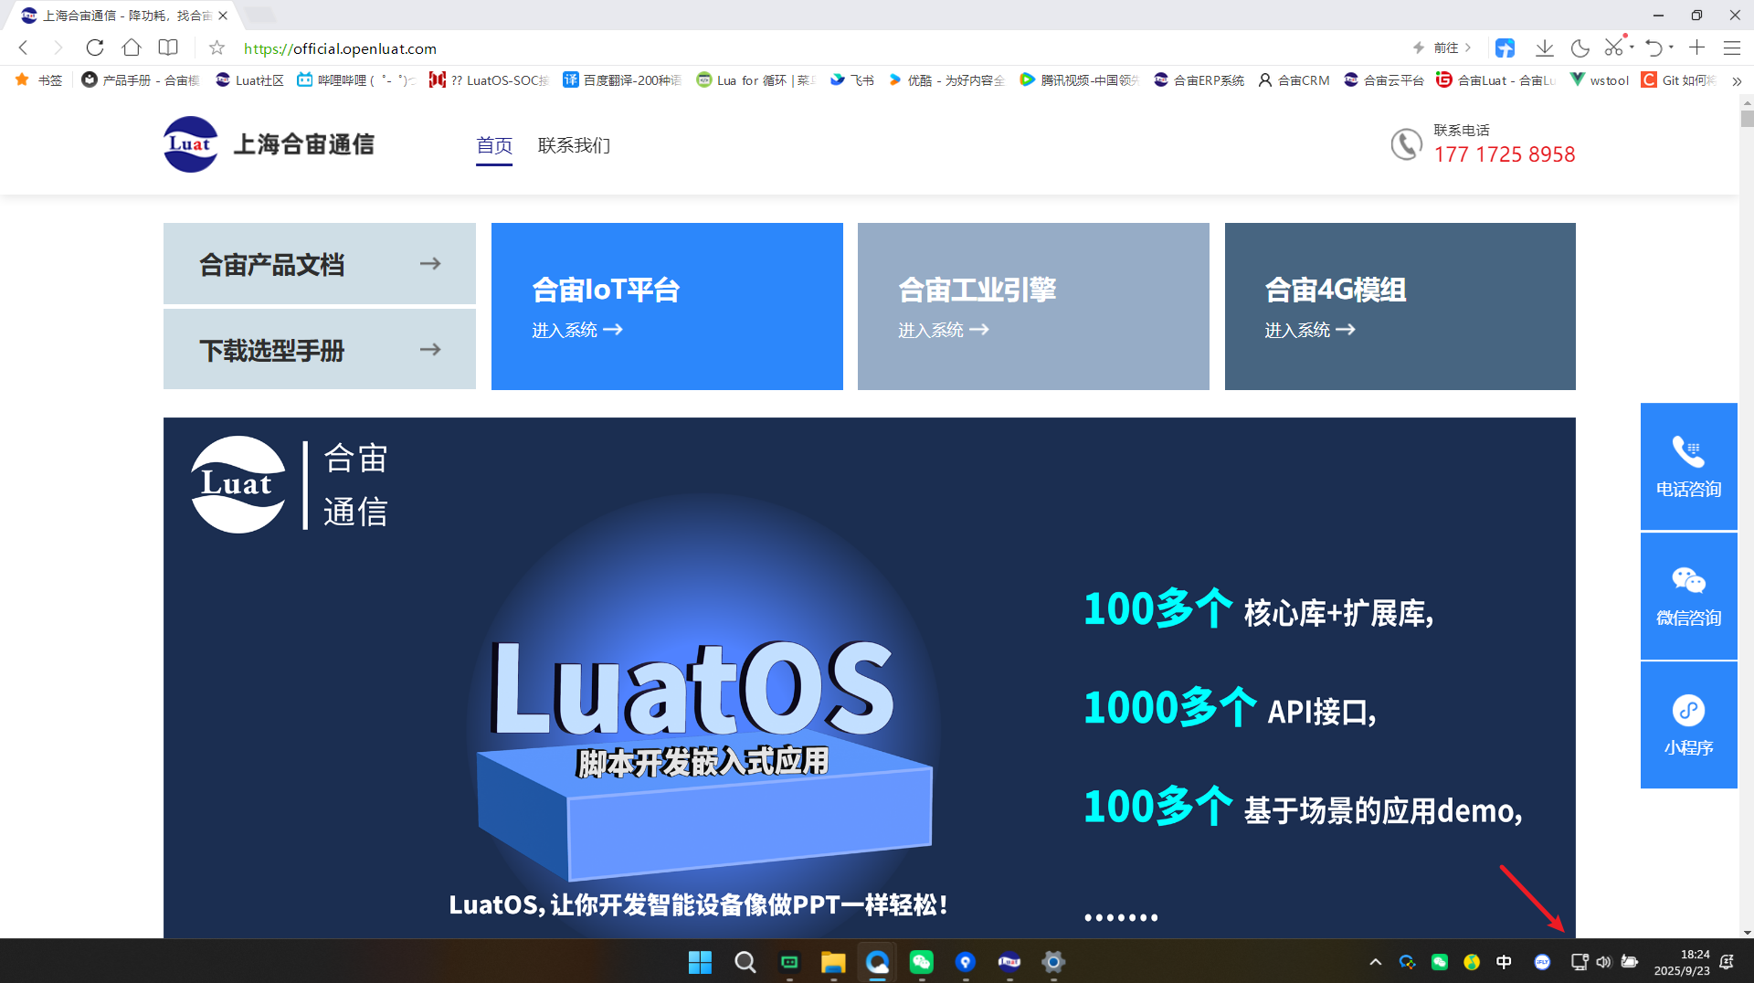
Task: Open the notification center icon
Action: pyautogui.click(x=1727, y=962)
